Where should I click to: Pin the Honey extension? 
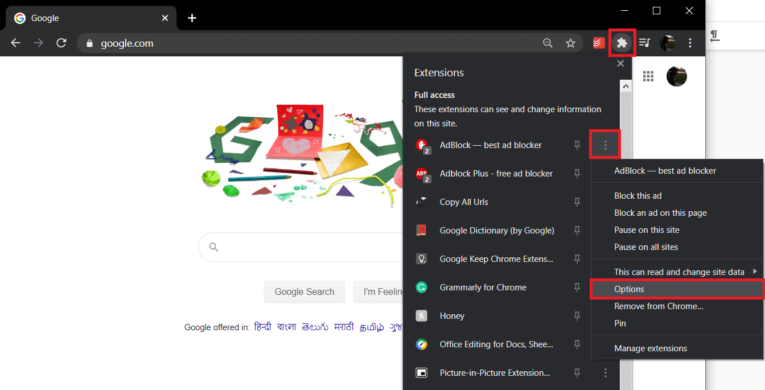tap(577, 317)
